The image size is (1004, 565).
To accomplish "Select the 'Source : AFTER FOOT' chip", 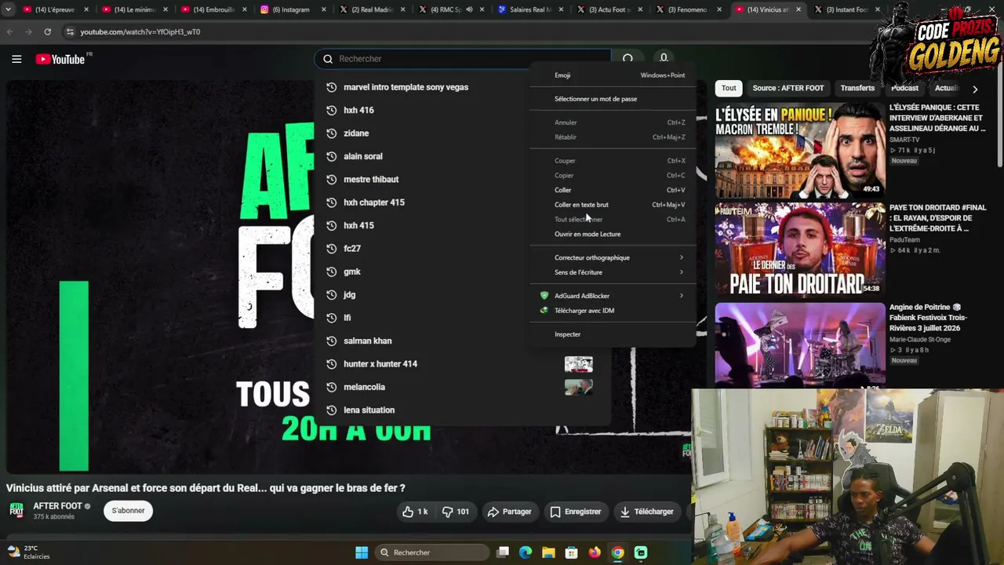I will (788, 89).
